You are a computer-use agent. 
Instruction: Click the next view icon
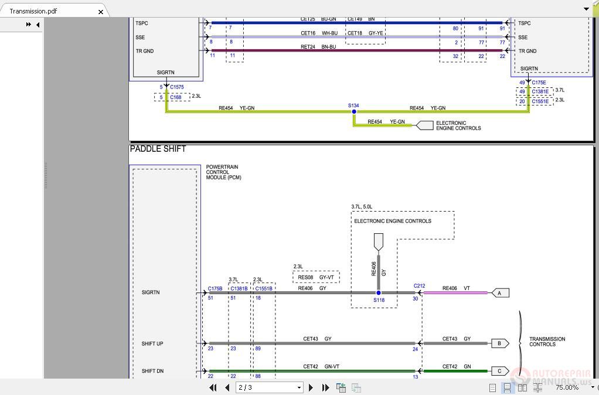tap(356, 387)
